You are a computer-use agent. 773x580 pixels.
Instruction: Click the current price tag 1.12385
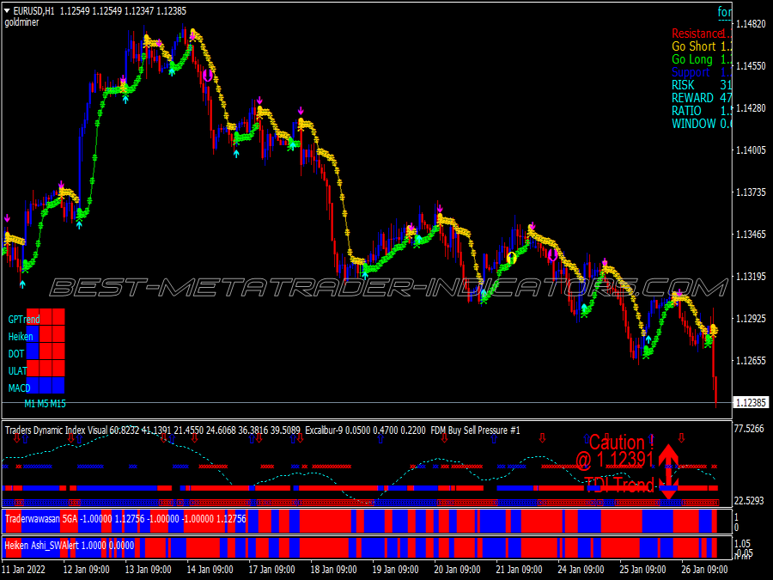(751, 402)
